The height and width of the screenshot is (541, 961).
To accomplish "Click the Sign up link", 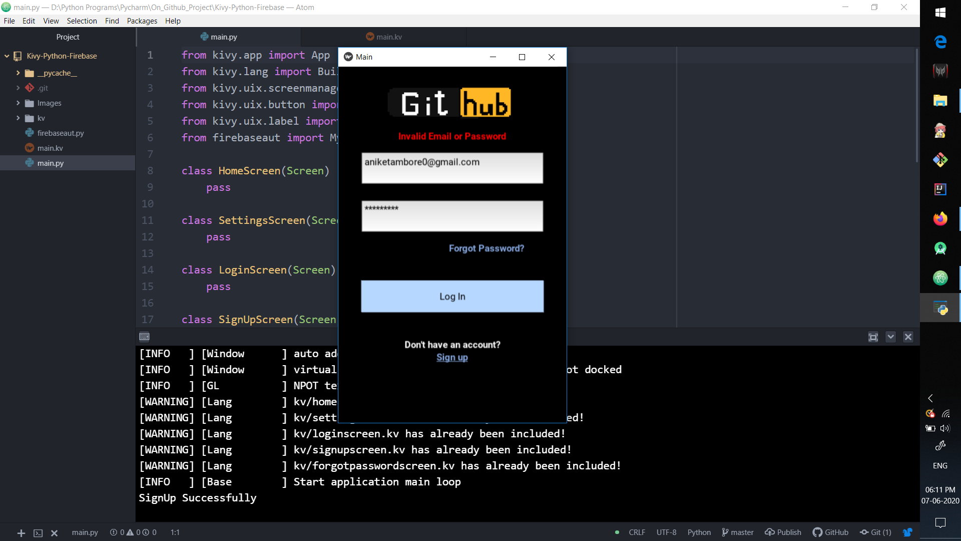I will pyautogui.click(x=452, y=358).
